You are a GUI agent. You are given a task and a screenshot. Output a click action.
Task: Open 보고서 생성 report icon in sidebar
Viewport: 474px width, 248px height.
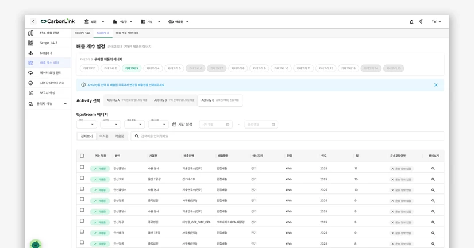click(x=30, y=93)
